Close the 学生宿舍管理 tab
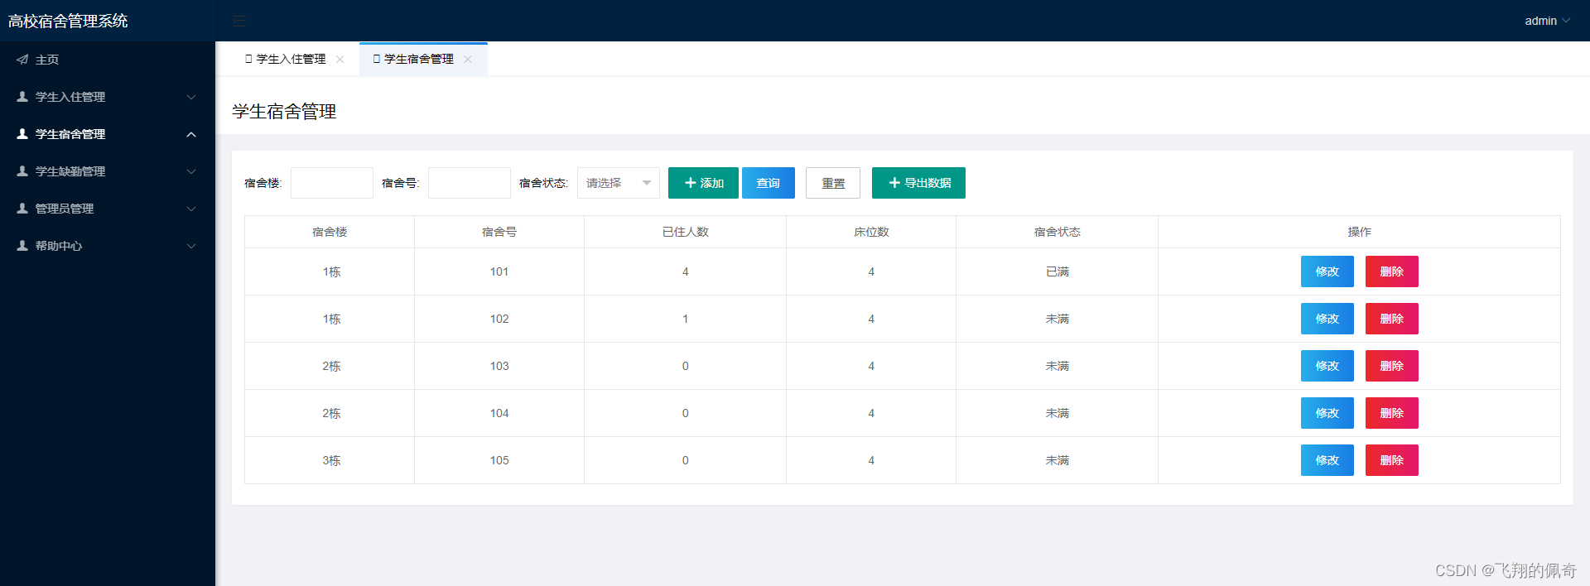Viewport: 1590px width, 586px height. click(468, 59)
